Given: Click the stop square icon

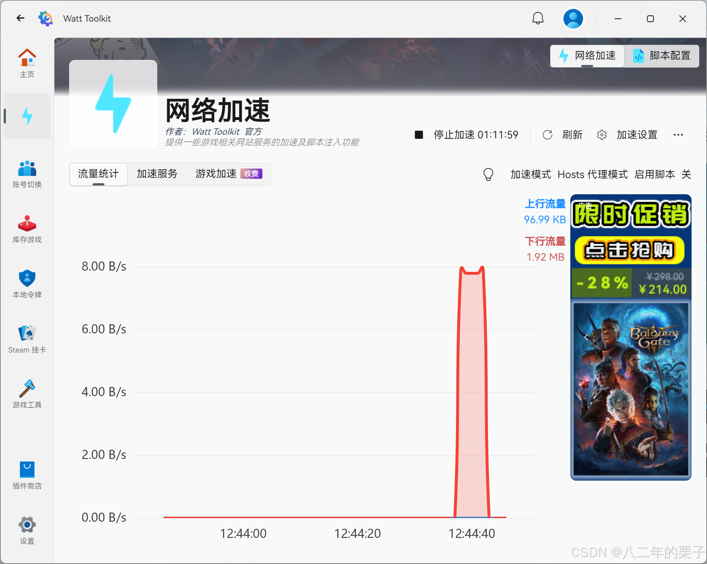Looking at the screenshot, I should pos(419,135).
